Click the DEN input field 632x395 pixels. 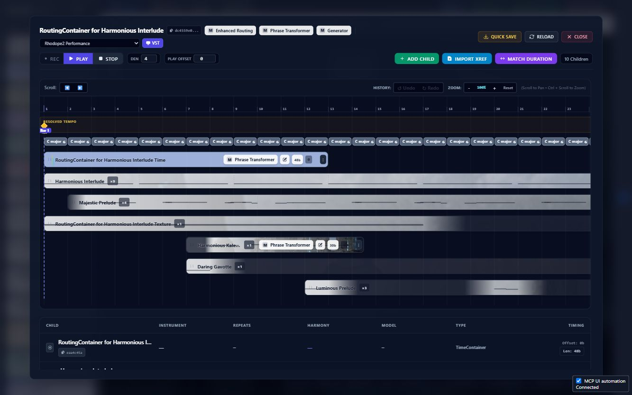pyautogui.click(x=149, y=59)
